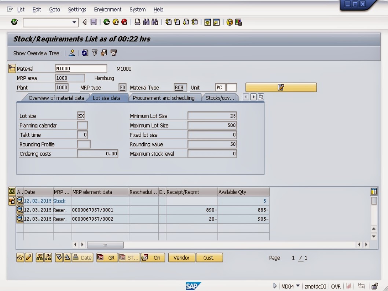Click the Set Filter icon below the title
Image resolution: width=388 pixels, height=291 pixels.
coord(95,54)
